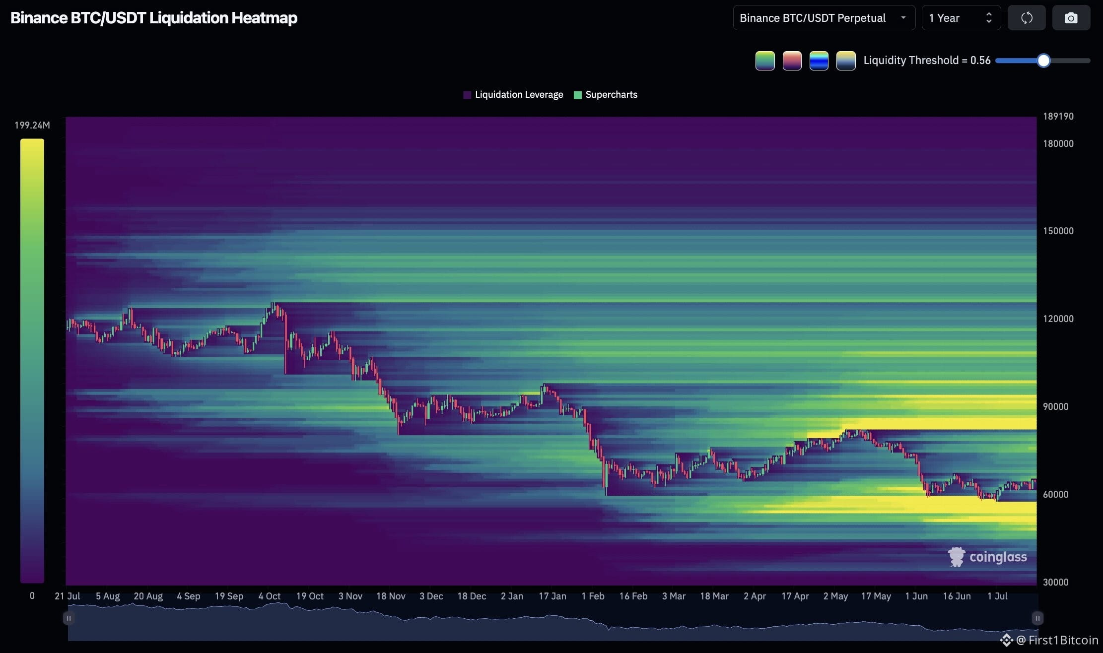
Task: Select the green-yellow heatmap color scheme
Action: tap(765, 61)
